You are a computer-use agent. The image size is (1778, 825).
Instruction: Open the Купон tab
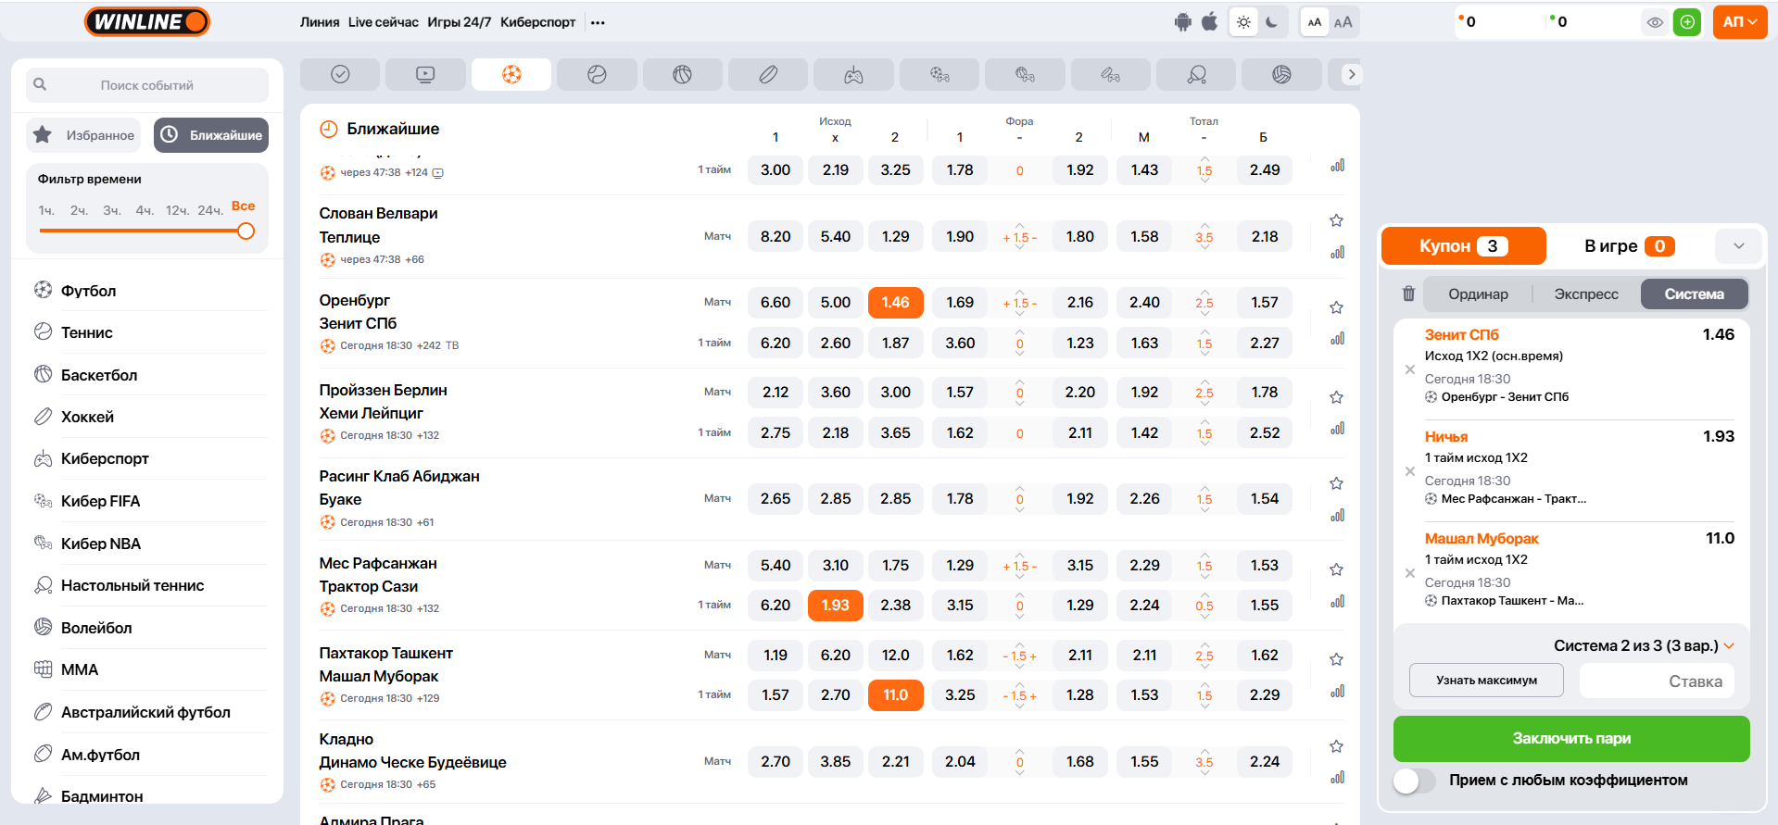[x=1463, y=246]
